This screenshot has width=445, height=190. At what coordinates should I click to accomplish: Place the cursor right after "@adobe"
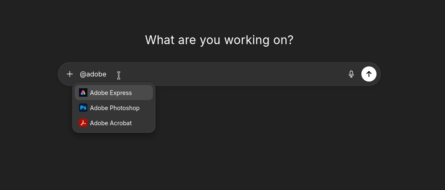point(107,74)
